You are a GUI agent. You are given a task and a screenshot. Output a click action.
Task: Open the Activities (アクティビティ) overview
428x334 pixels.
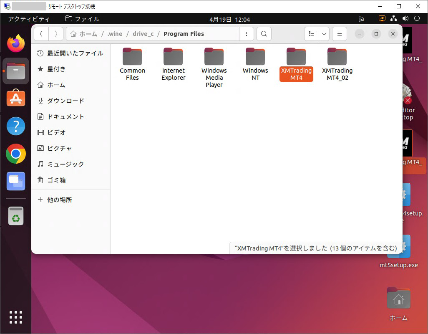click(x=29, y=19)
